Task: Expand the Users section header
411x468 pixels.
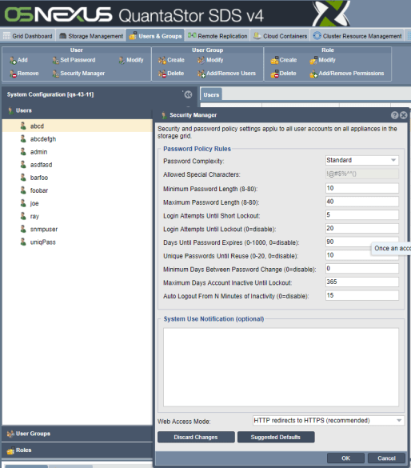Action: click(x=78, y=110)
